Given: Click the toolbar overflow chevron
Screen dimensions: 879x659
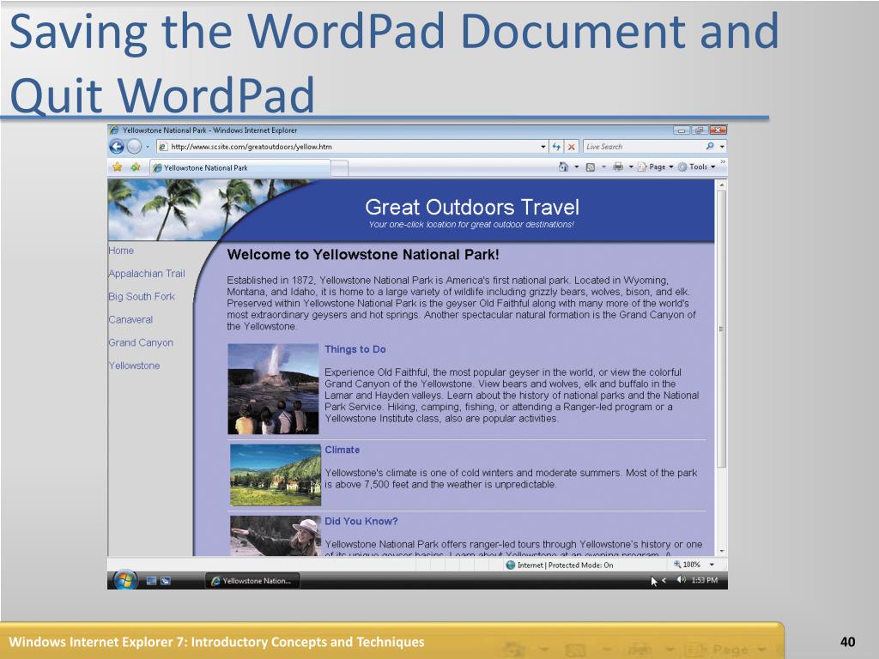Looking at the screenshot, I should coord(723,162).
